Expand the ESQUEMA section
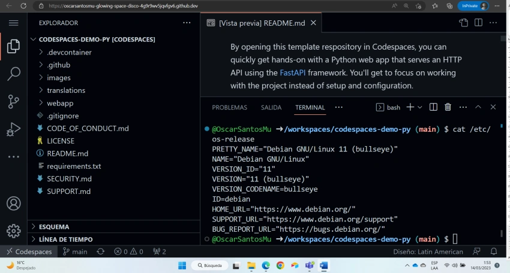Image resolution: width=510 pixels, height=273 pixels. click(54, 226)
